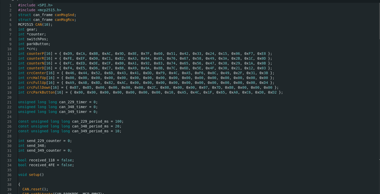Image resolution: width=380 pixels, height=194 pixels.
Task: Click line number 20 in the gutter
Action: click(9, 97)
